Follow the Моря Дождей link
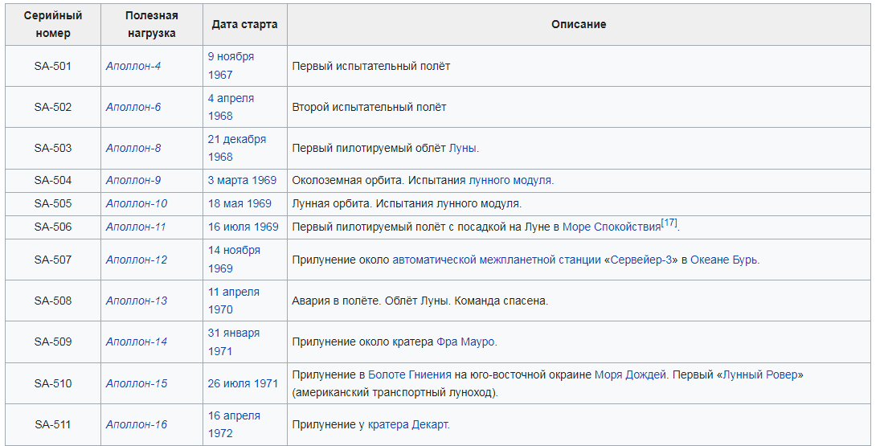The width and height of the screenshot is (880, 446). click(x=630, y=374)
